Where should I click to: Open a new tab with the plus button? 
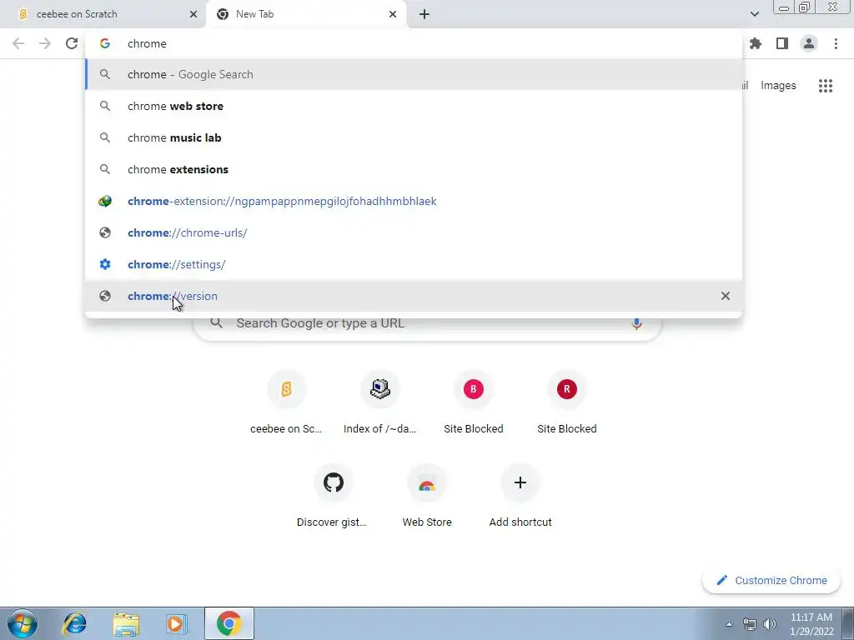click(x=424, y=14)
